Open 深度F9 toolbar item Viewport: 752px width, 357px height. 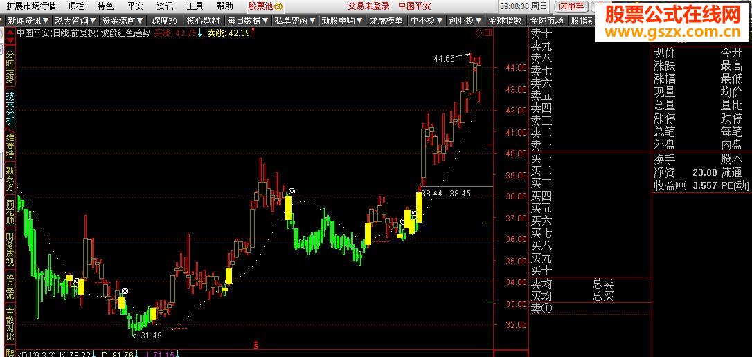(x=165, y=21)
